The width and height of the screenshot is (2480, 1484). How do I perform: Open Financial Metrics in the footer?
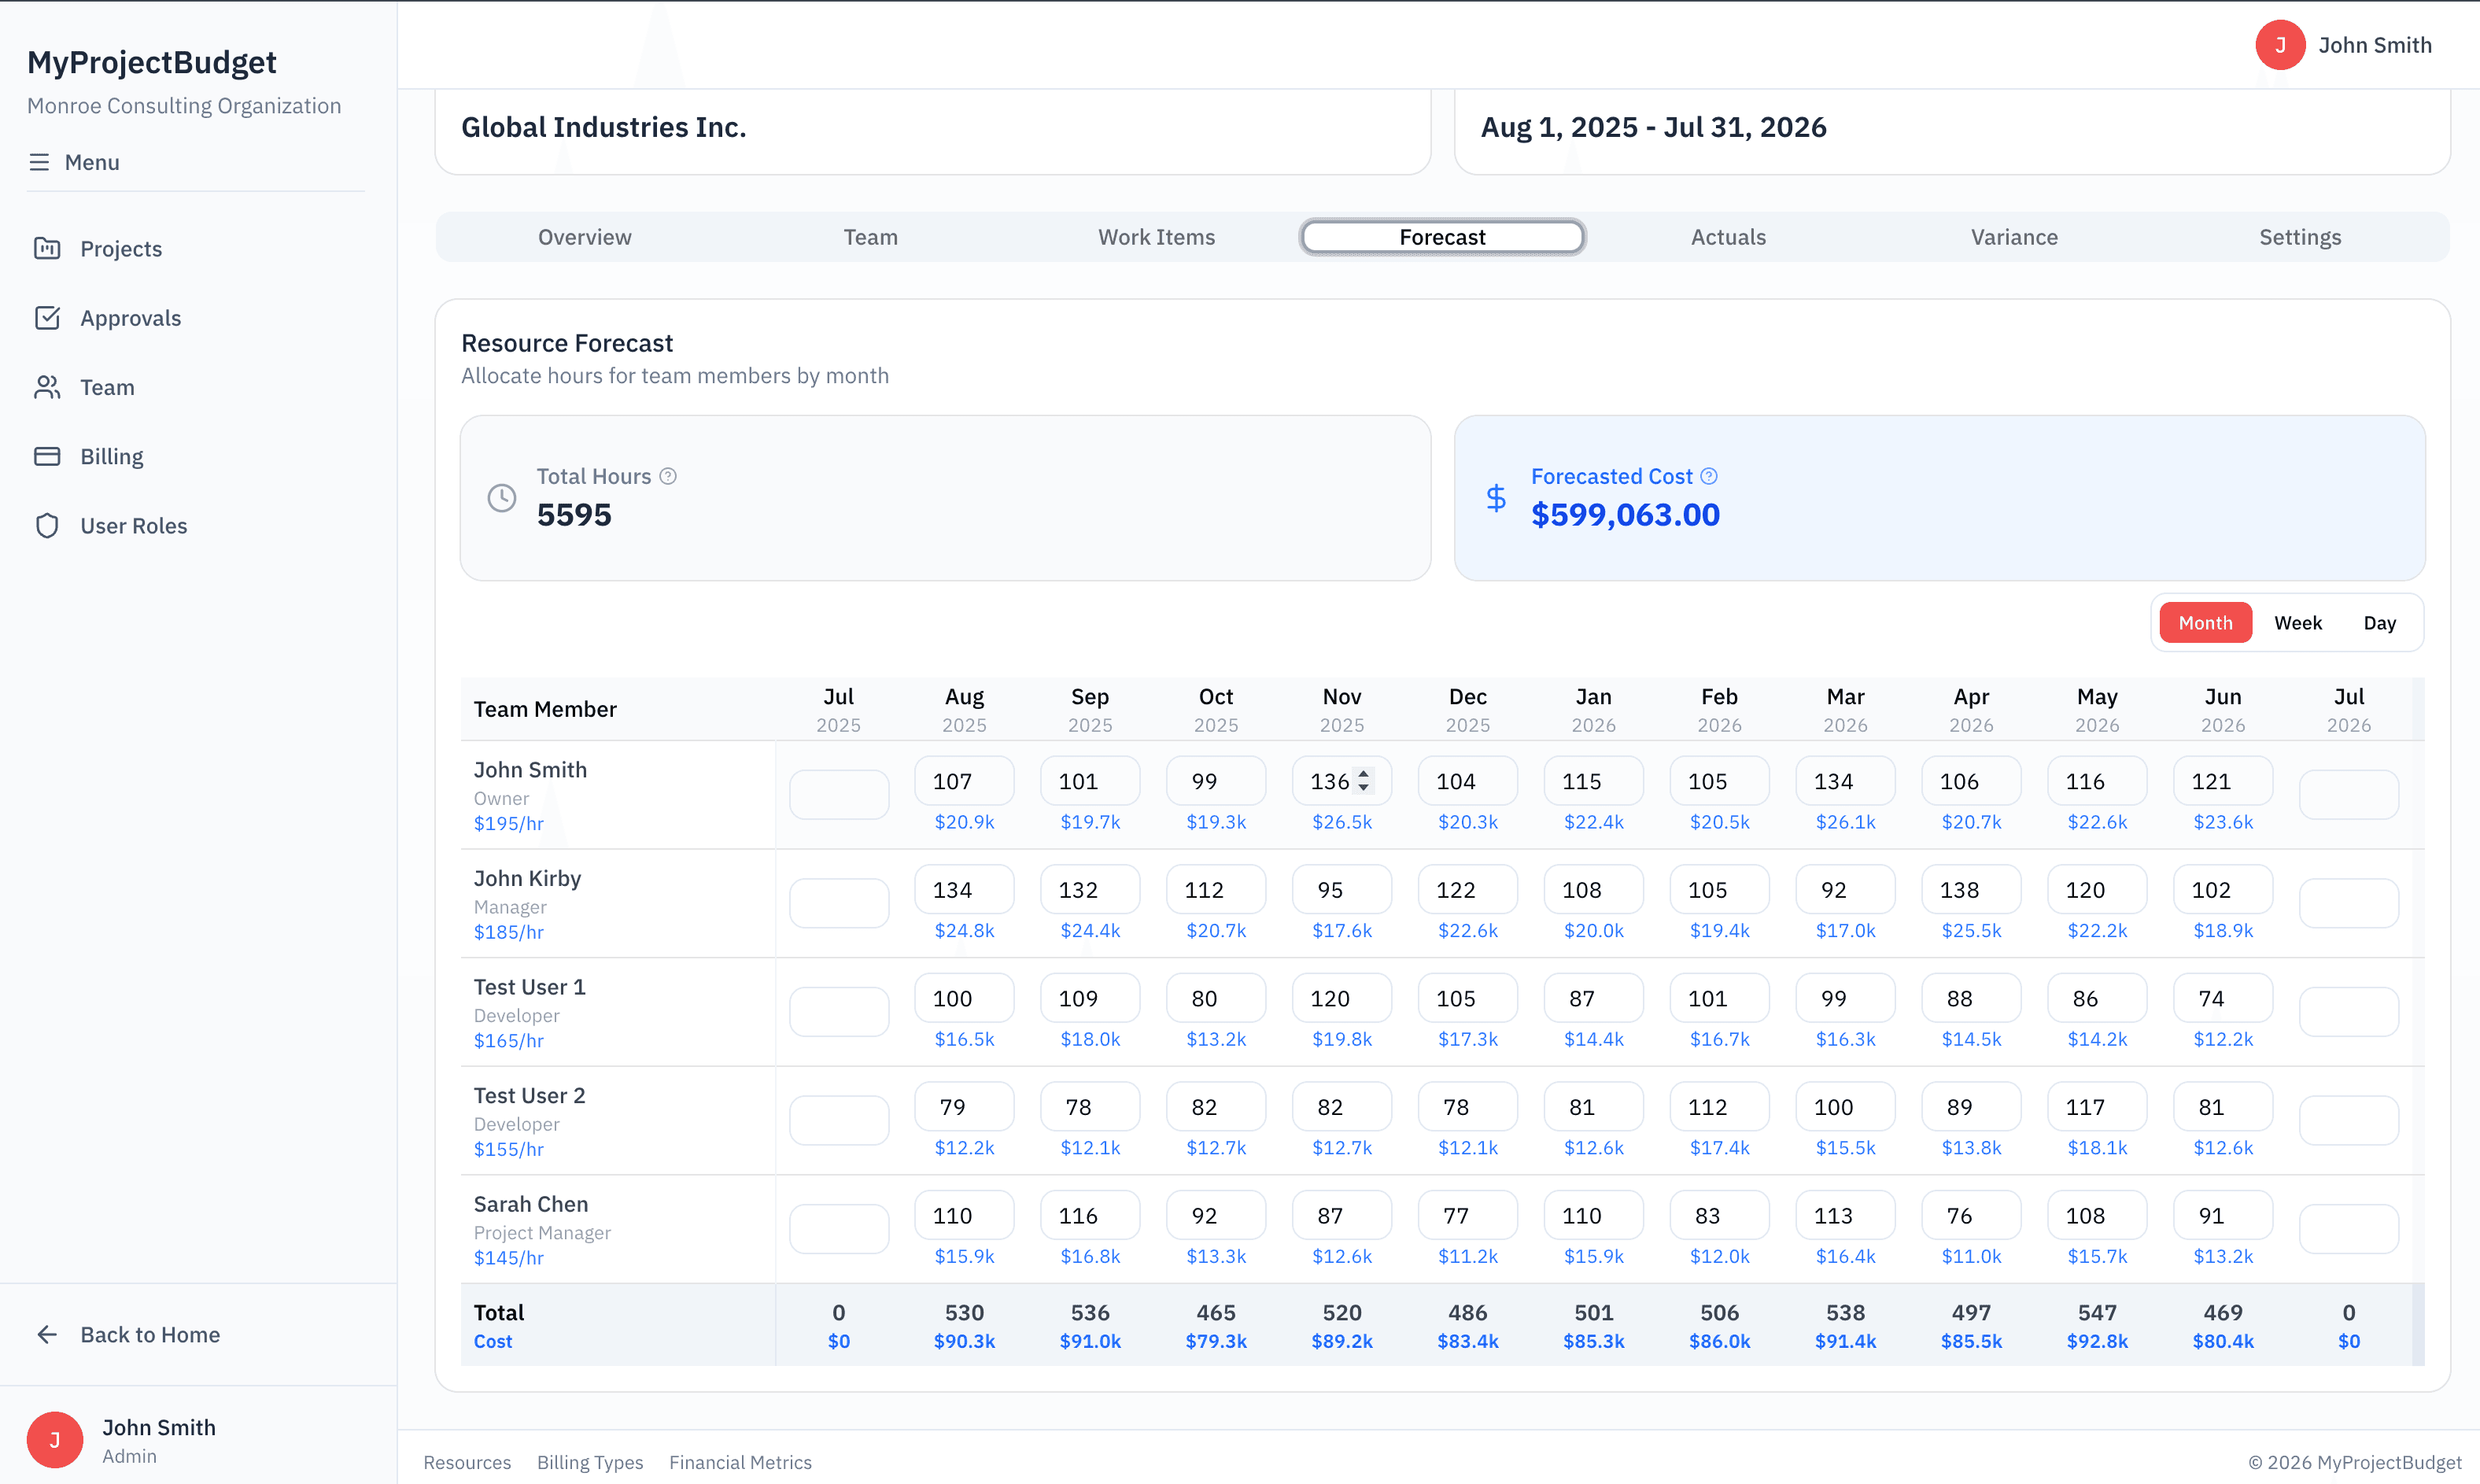click(x=740, y=1461)
